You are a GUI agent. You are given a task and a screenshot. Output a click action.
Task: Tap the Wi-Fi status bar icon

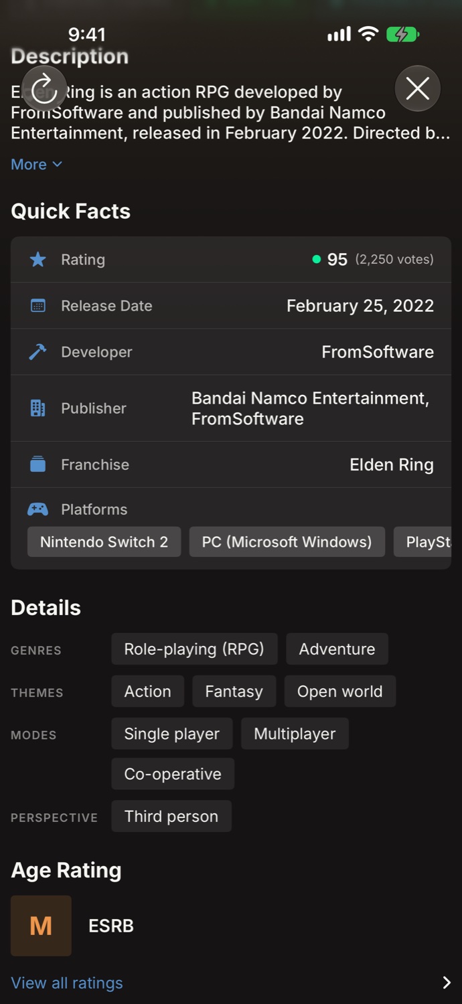click(x=368, y=34)
